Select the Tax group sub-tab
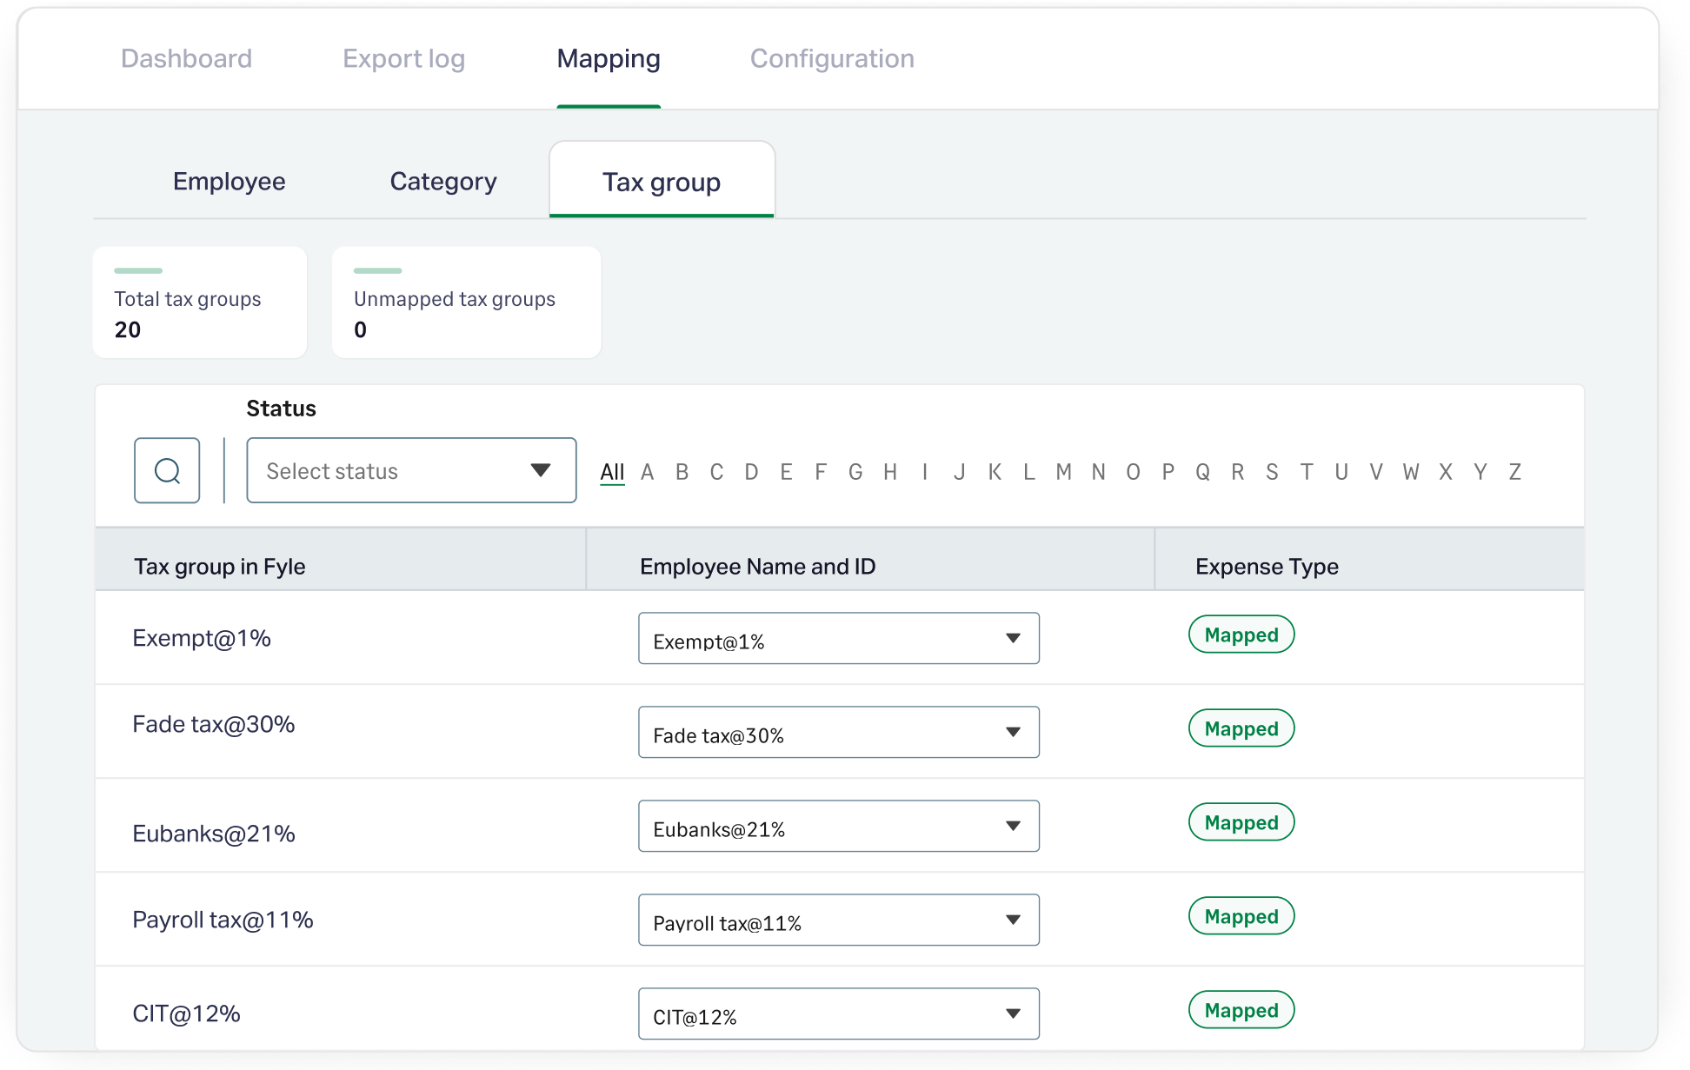The height and width of the screenshot is (1070, 1690). [x=662, y=182]
